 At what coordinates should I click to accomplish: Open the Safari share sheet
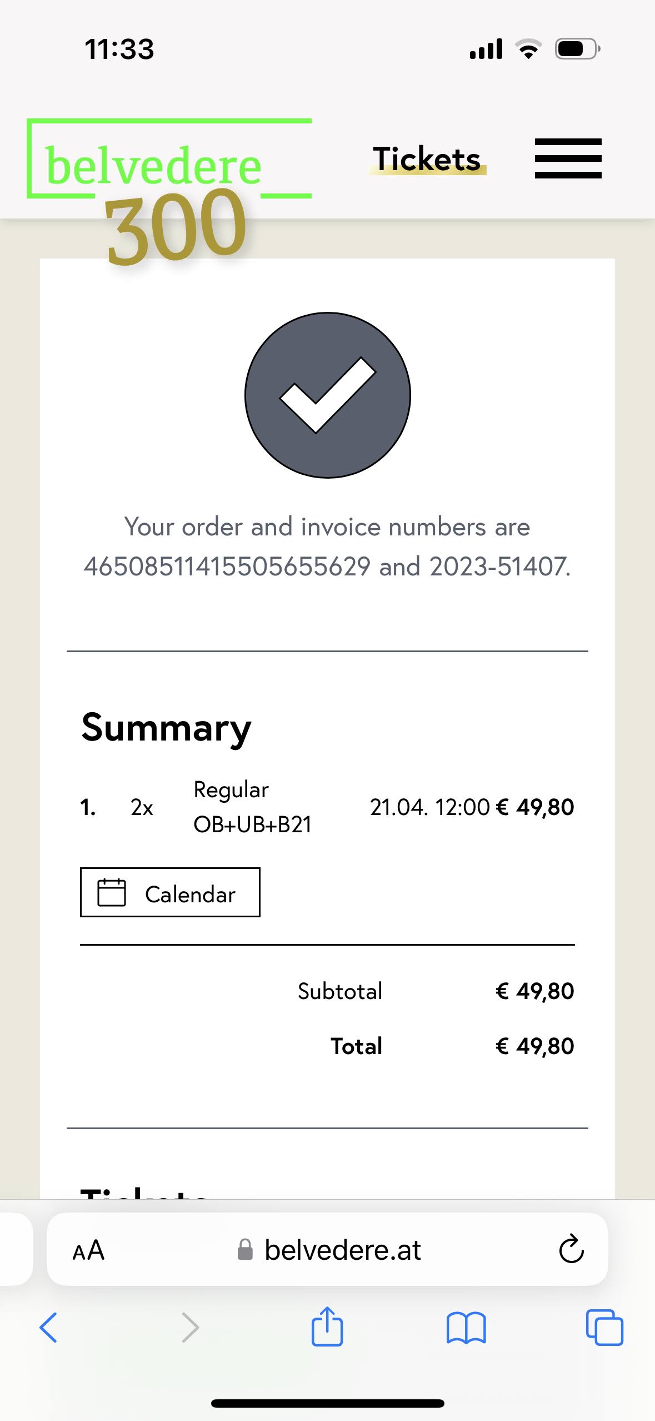click(x=327, y=1326)
